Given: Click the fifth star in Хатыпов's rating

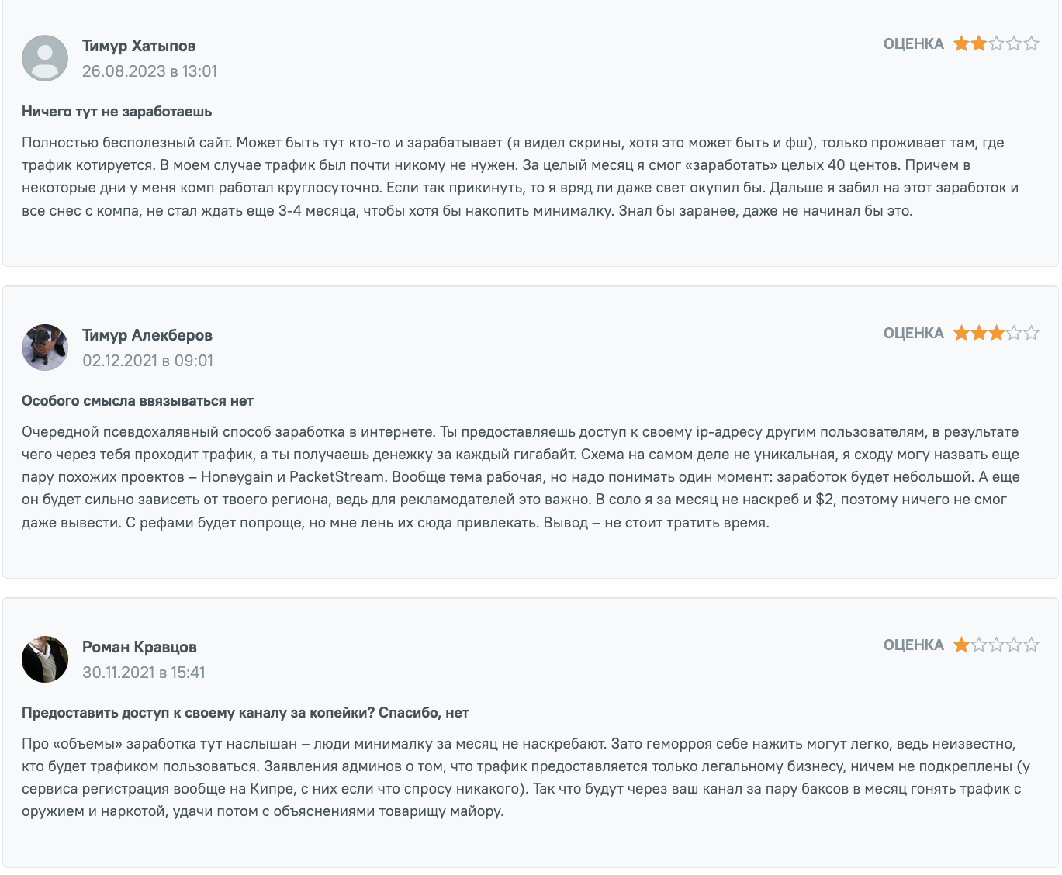Looking at the screenshot, I should point(1031,44).
